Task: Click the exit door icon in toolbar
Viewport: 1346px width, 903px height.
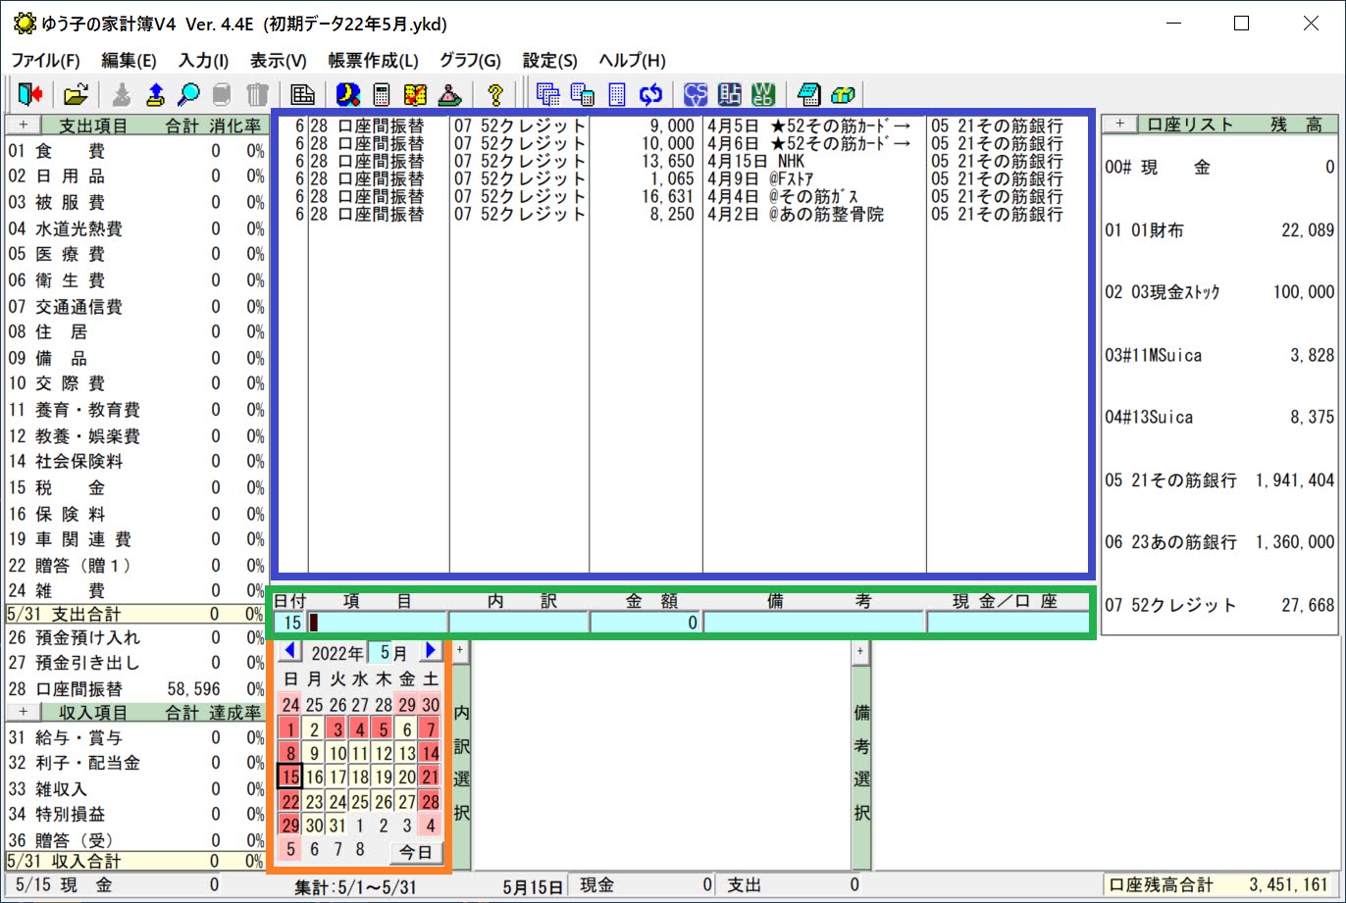Action: (29, 94)
